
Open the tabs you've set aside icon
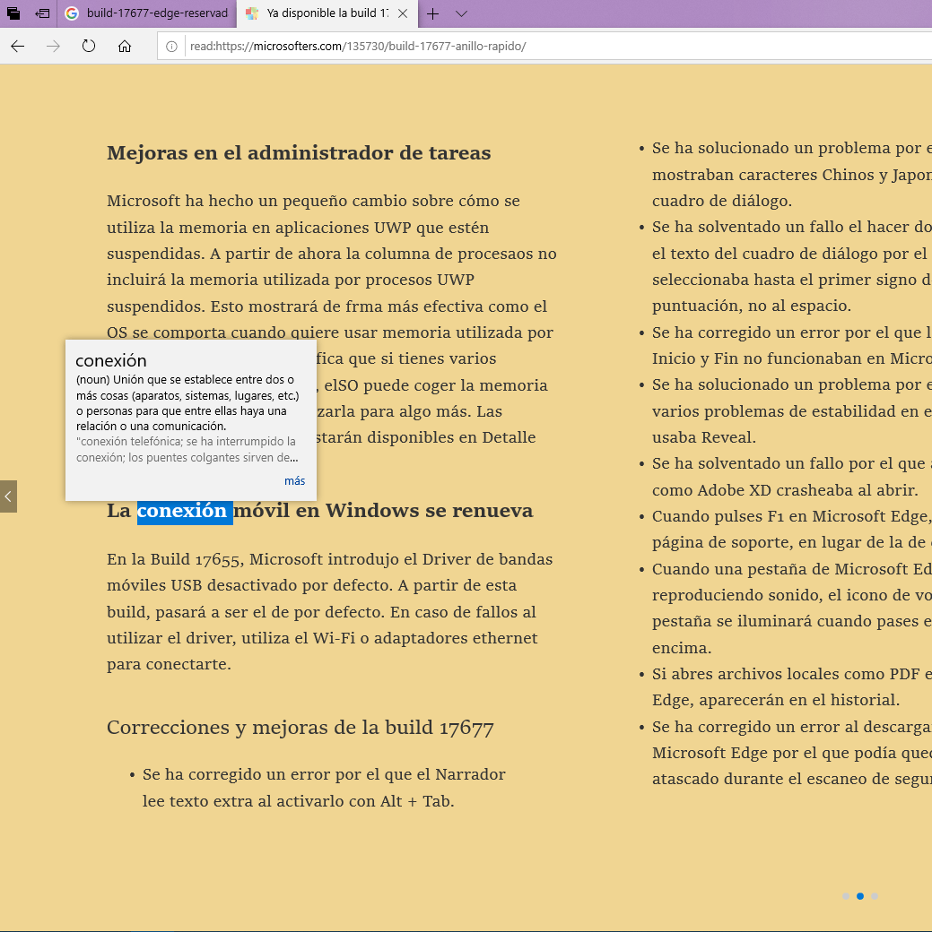pyautogui.click(x=13, y=13)
